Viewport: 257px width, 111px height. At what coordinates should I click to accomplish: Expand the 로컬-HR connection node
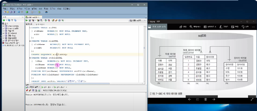[3, 31]
